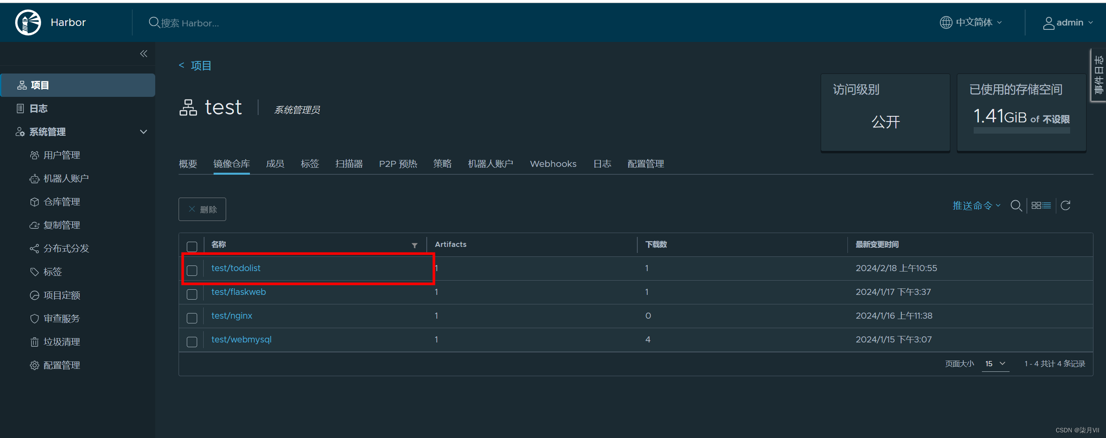This screenshot has height=438, width=1106.
Task: Check the test/flaskweb row checkbox
Action: (x=192, y=294)
